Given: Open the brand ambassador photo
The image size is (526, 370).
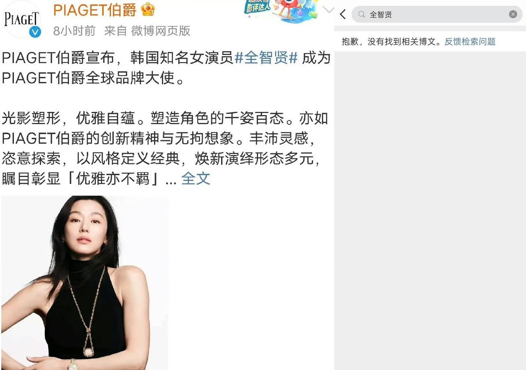Looking at the screenshot, I should point(85,283).
